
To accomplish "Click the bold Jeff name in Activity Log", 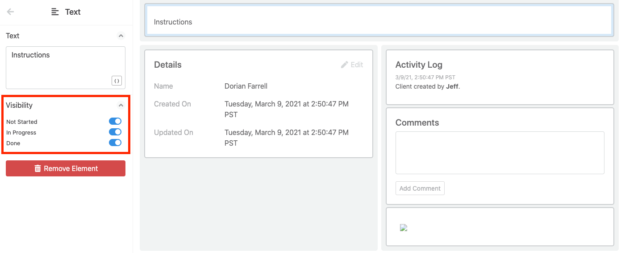I will point(452,86).
